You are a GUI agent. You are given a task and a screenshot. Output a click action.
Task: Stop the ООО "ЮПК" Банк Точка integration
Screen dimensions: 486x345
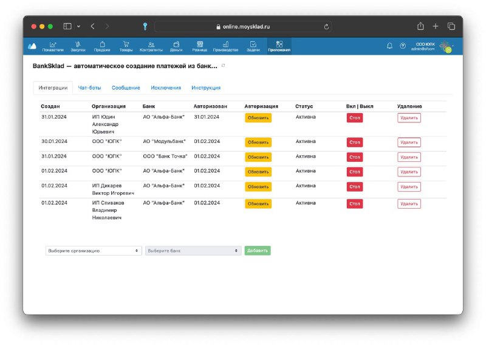coord(355,157)
